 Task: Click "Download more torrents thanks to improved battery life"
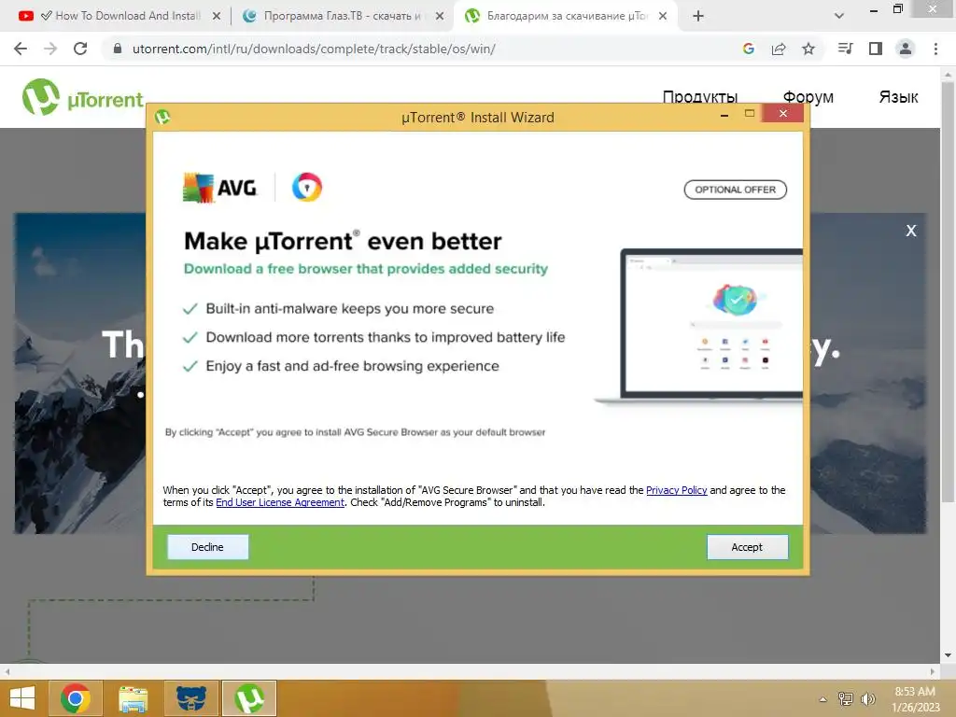click(x=386, y=337)
